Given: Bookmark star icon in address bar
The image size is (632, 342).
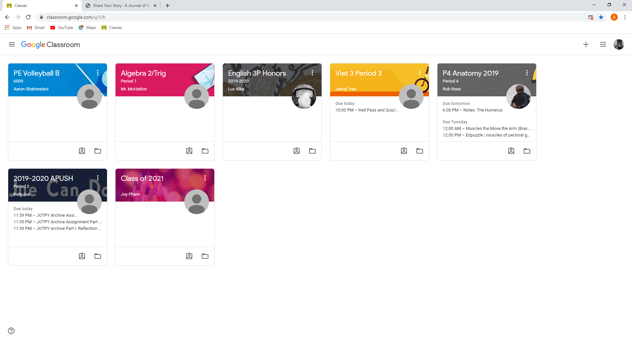Looking at the screenshot, I should [x=601, y=17].
